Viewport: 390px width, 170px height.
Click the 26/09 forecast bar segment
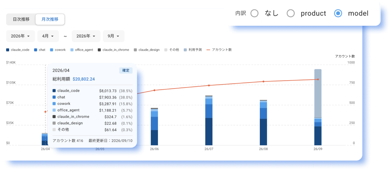(318, 93)
